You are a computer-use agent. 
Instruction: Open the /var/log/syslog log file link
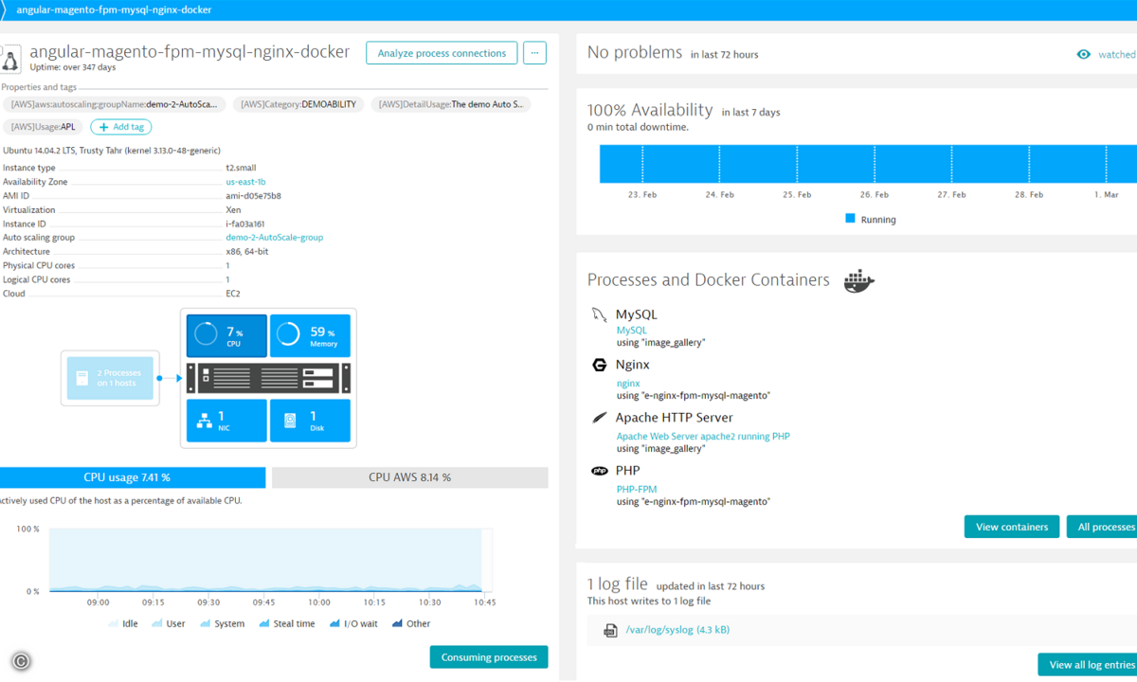[677, 630]
